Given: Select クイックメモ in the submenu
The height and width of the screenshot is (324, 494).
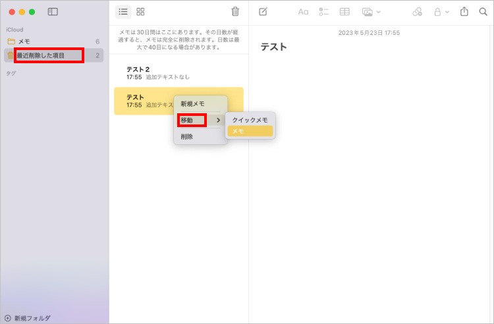Looking at the screenshot, I should (x=250, y=120).
